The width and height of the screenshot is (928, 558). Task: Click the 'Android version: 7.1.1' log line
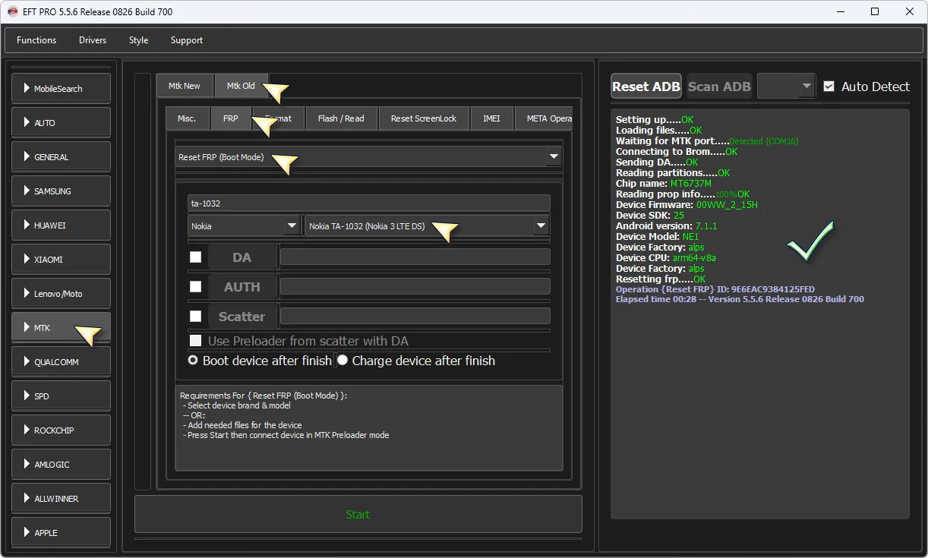667,226
